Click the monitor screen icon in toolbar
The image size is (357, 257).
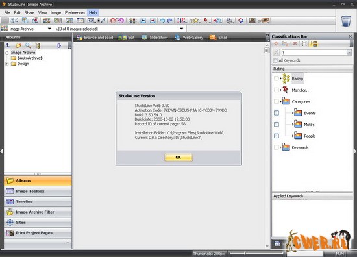point(252,21)
